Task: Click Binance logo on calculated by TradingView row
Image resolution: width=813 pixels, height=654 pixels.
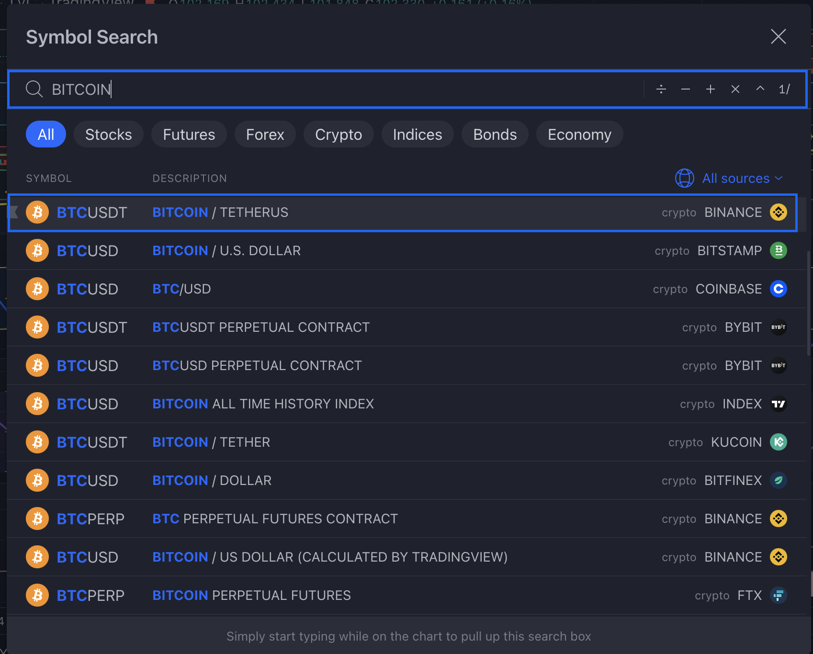Action: pos(779,557)
